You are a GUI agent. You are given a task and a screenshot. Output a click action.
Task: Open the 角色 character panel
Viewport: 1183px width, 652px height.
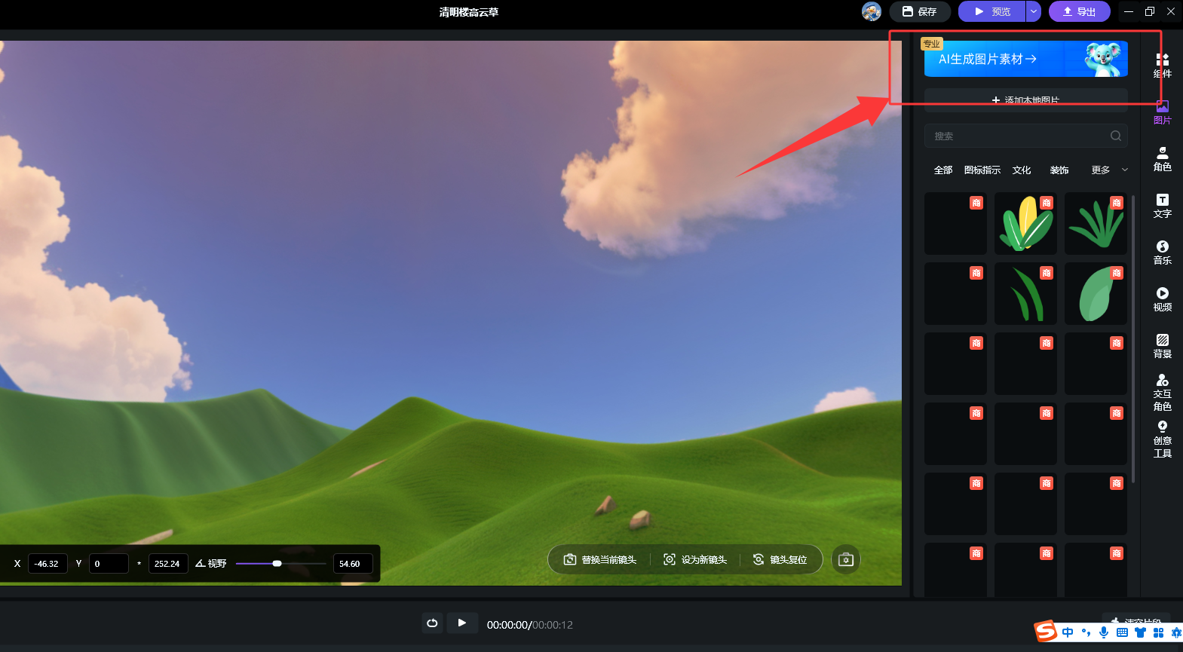click(x=1162, y=159)
